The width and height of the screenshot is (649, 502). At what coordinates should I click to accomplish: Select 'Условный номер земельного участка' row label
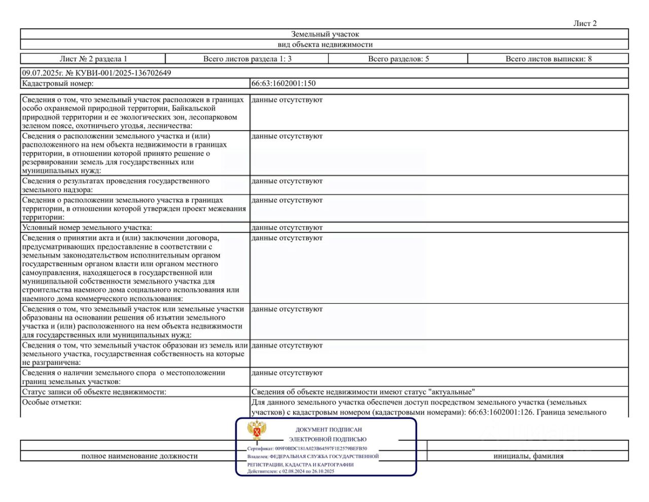pos(87,228)
